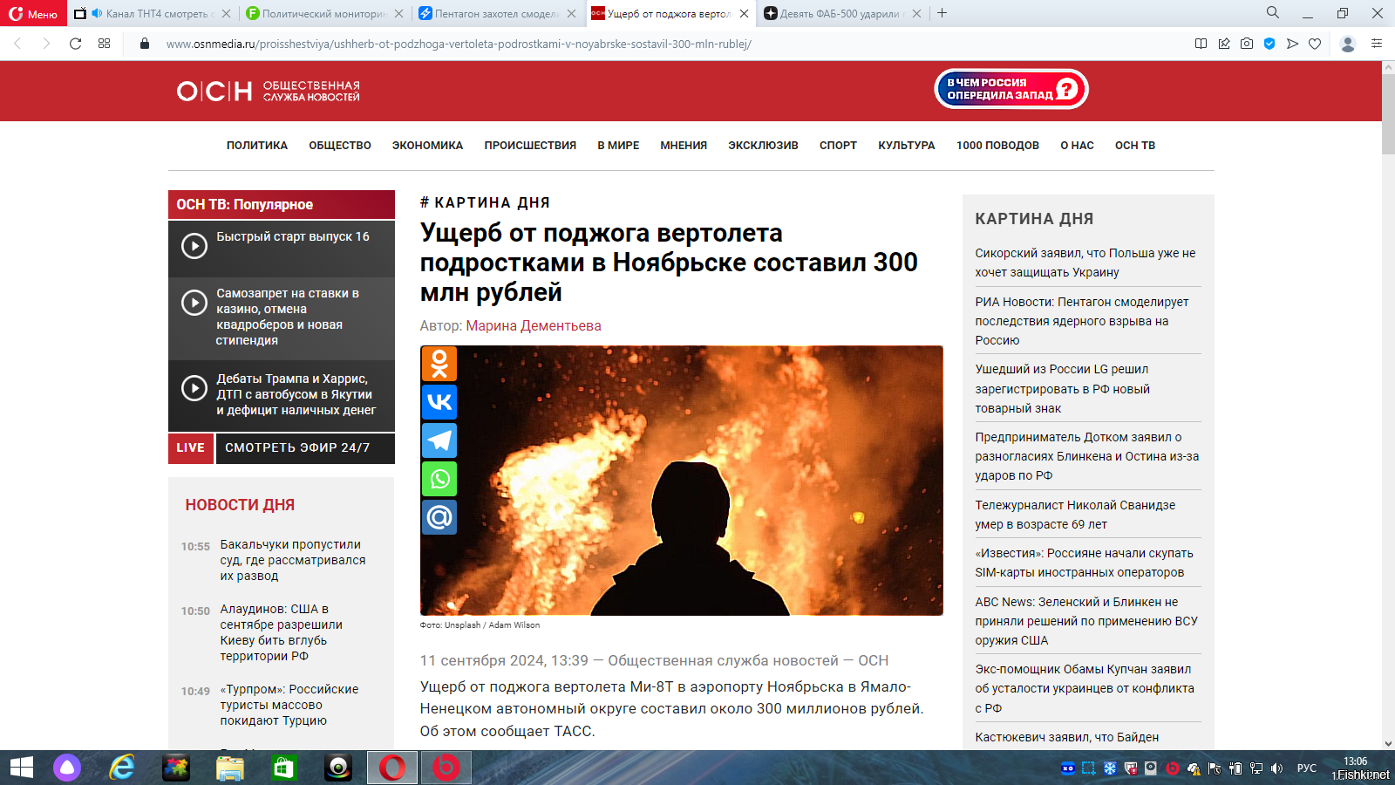This screenshot has height=785, width=1395.
Task: Open the 'ПРОИСШЕСТВИЯ' navigation section
Action: pos(530,146)
